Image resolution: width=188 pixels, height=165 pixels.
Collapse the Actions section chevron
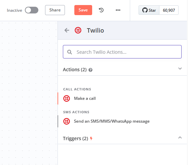coord(180,69)
